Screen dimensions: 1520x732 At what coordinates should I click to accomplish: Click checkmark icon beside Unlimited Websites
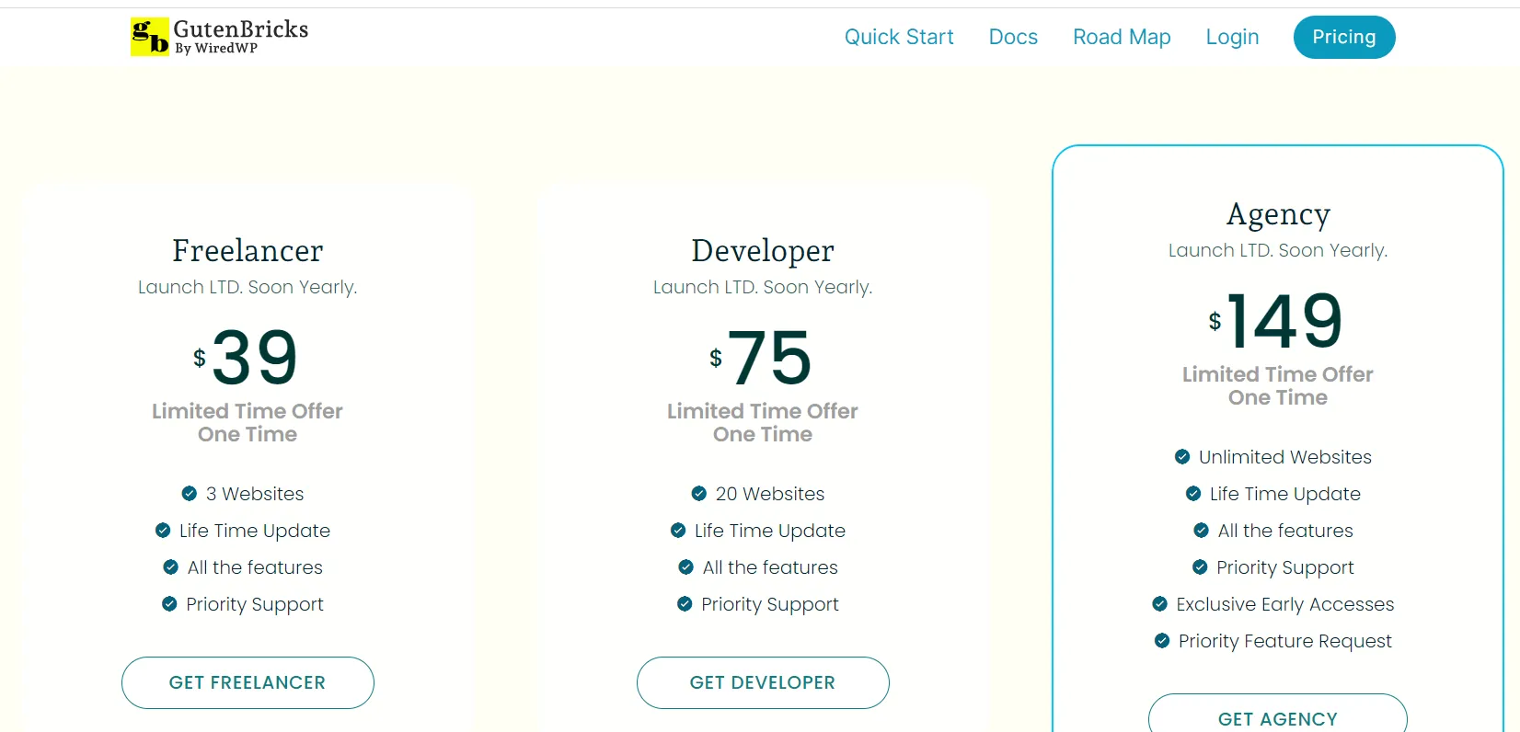click(1182, 457)
